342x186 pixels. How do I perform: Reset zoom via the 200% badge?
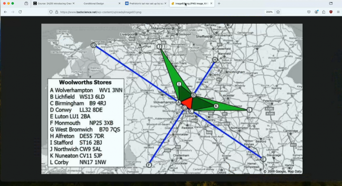[269, 12]
